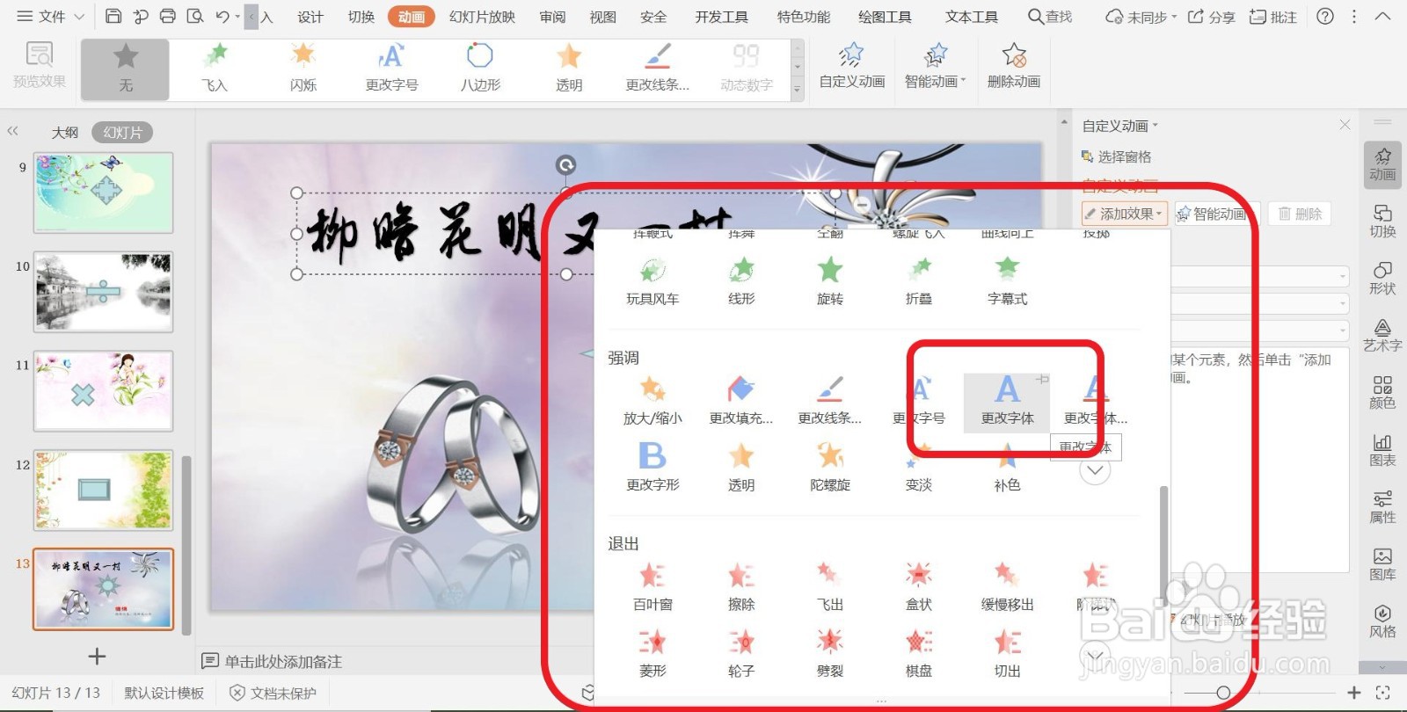Apply 菱形 exit effect

(652, 654)
